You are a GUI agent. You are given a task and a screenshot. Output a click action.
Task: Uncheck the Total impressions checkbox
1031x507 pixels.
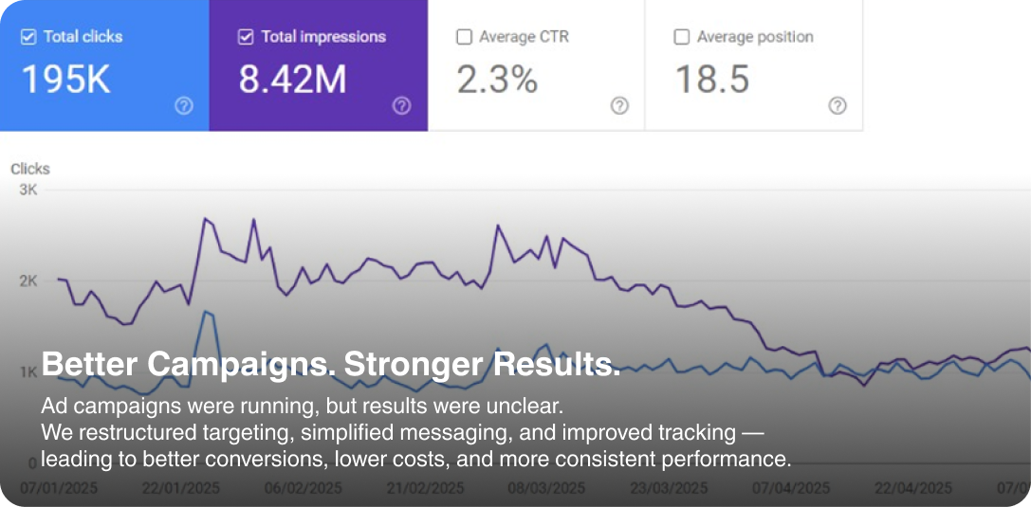click(246, 37)
